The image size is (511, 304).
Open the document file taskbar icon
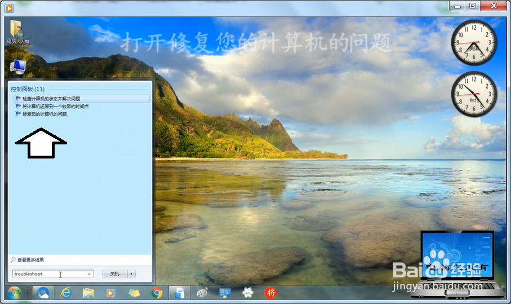[179, 293]
